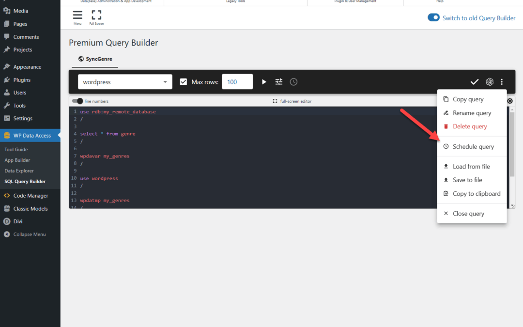
Task: Open App Builder submenu link
Action: pos(17,160)
